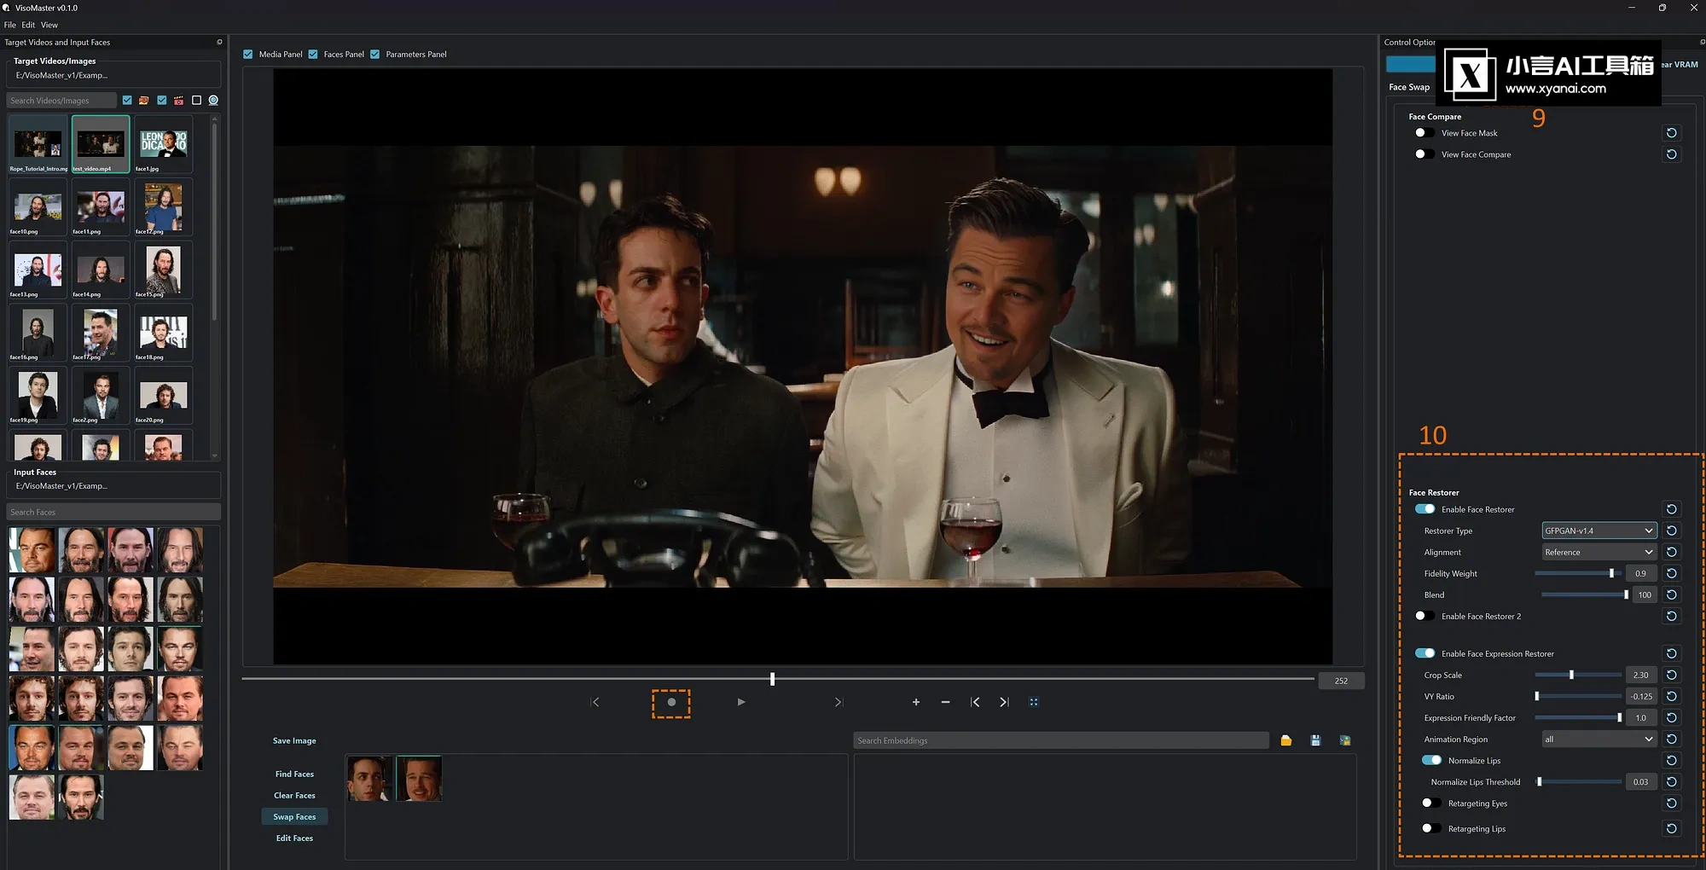
Task: Reset the View Face Mask setting
Action: point(1672,133)
